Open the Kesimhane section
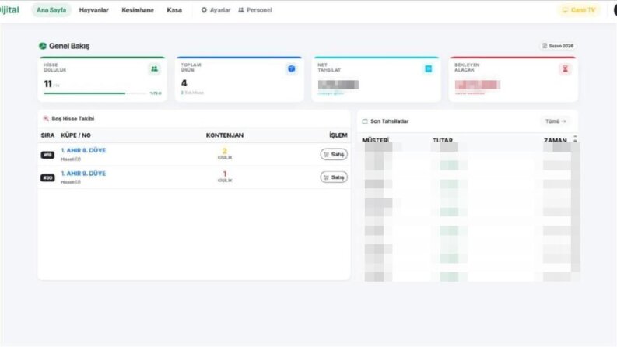Viewport: 617px width, 347px height. (x=138, y=10)
